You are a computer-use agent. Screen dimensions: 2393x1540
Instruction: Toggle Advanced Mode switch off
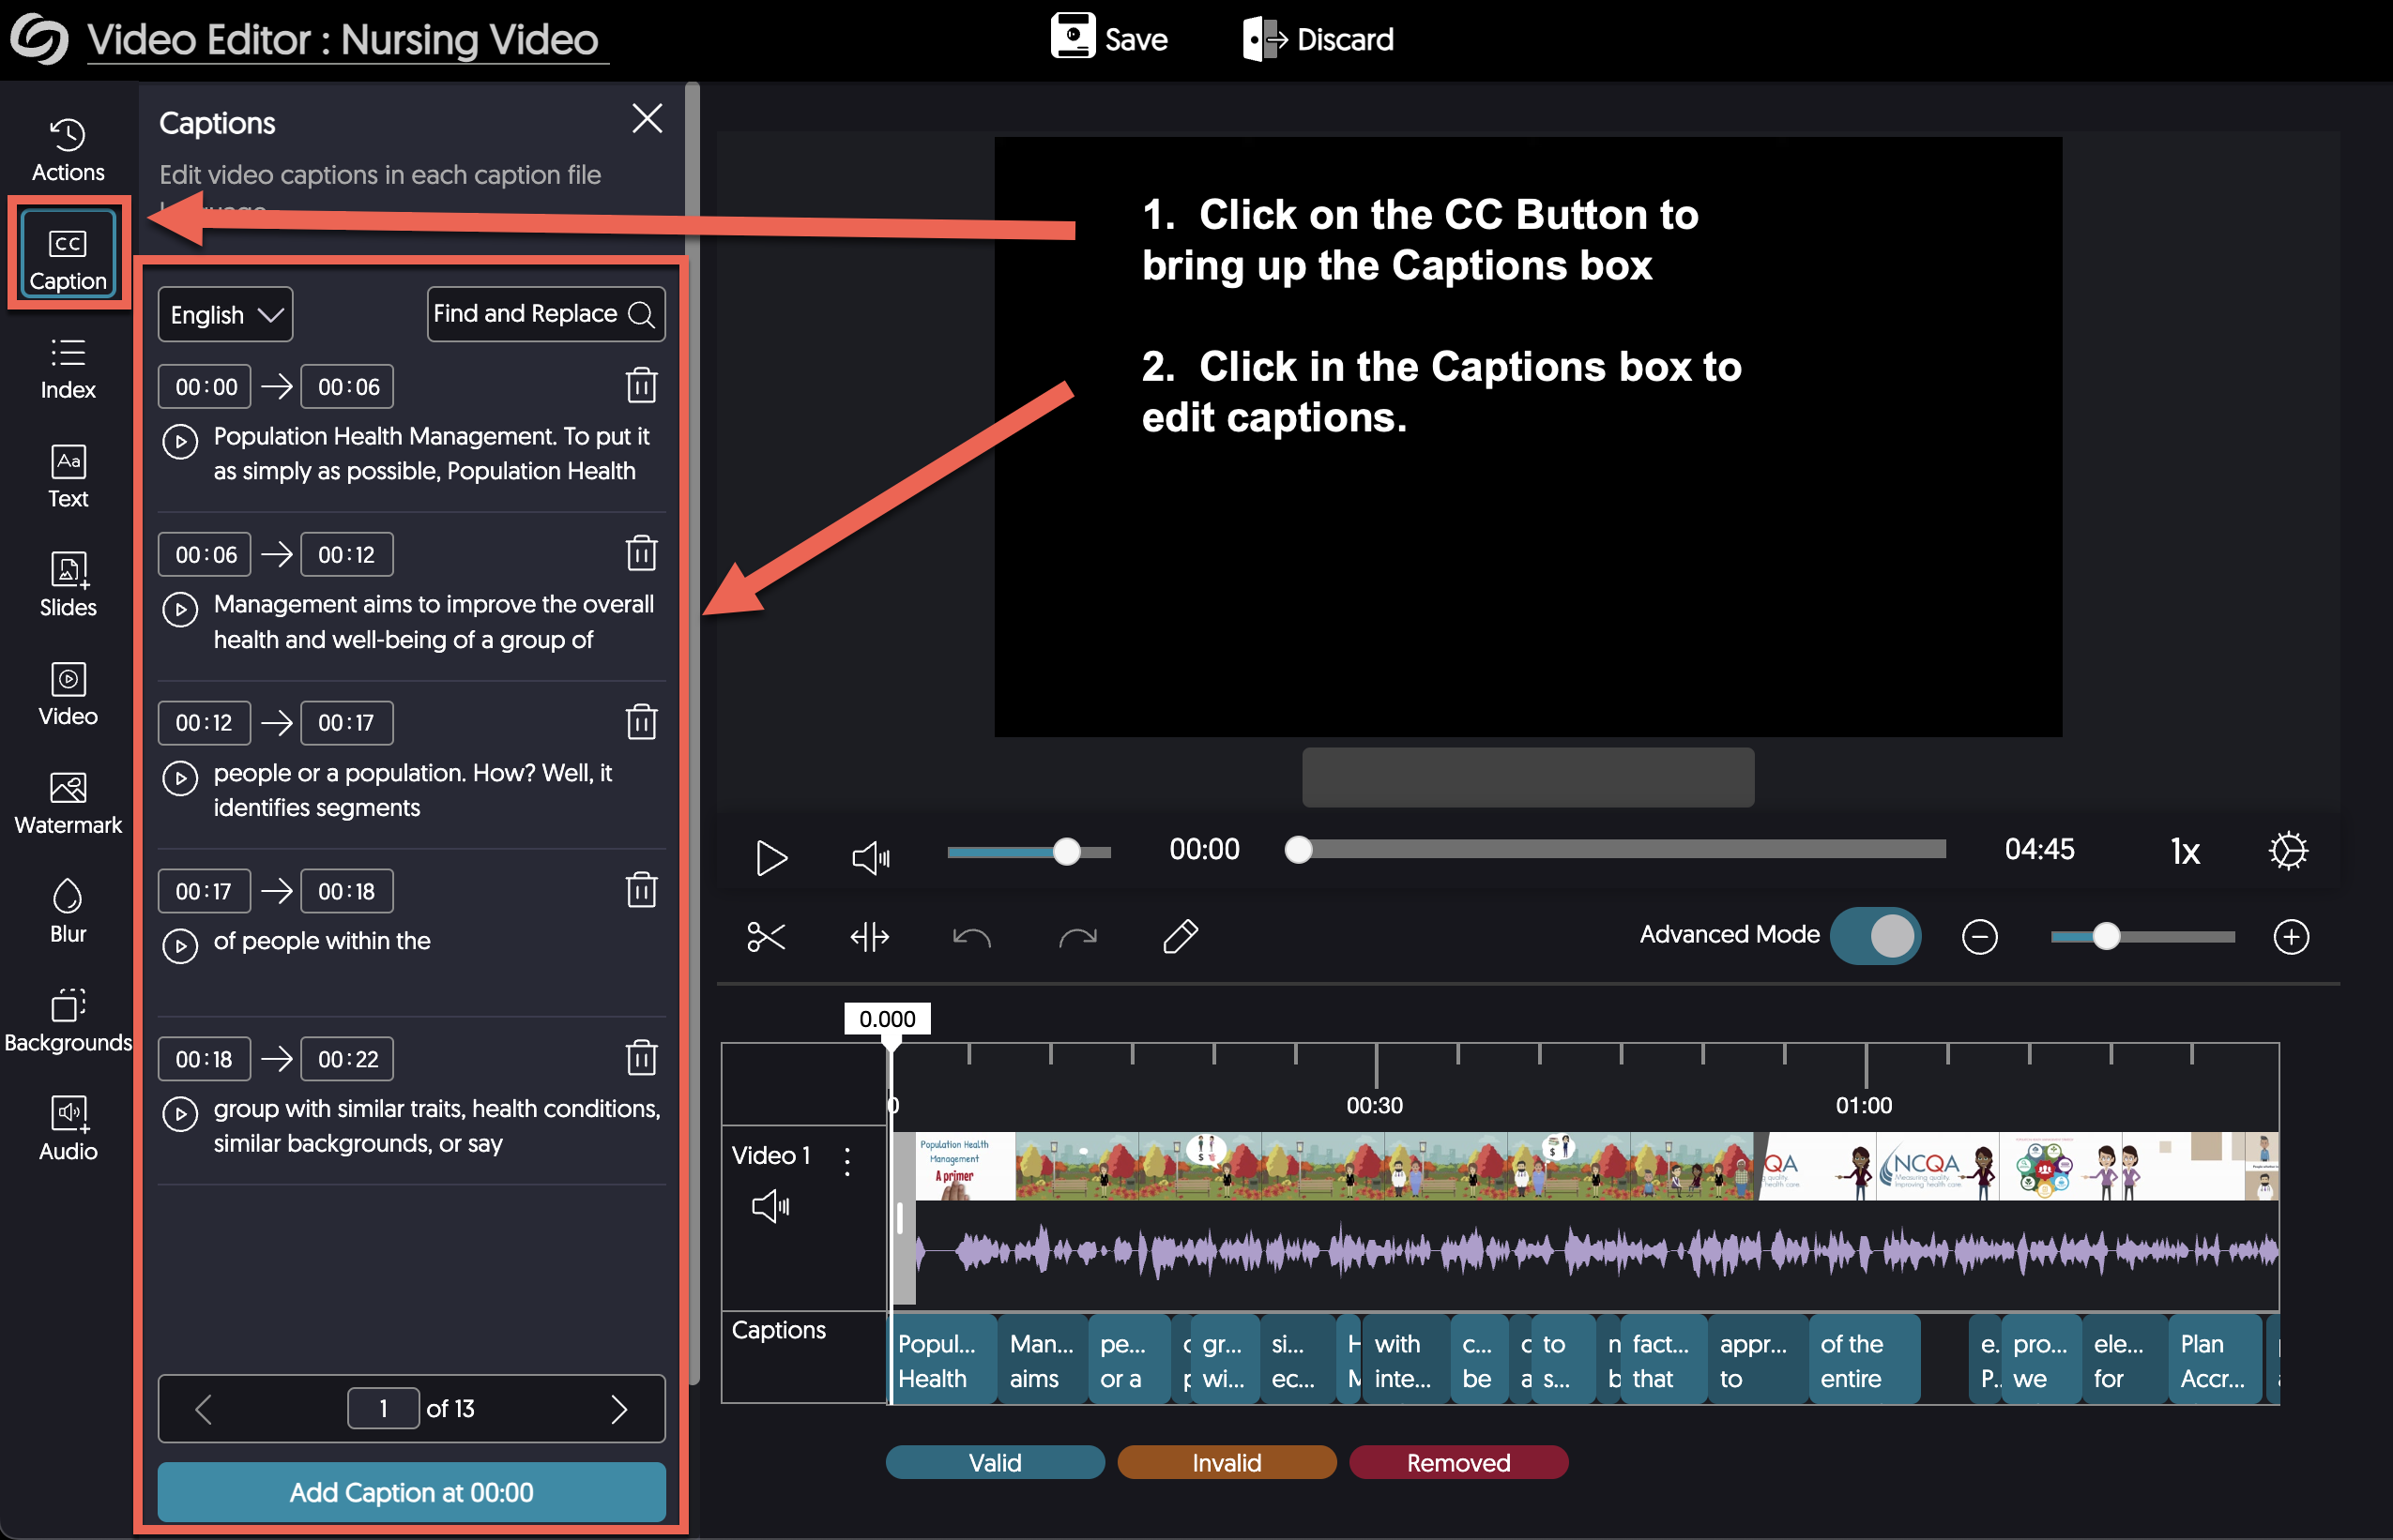click(x=1875, y=936)
